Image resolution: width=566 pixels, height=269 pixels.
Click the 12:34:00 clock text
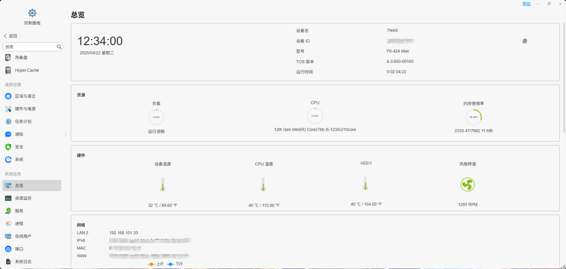[100, 41]
